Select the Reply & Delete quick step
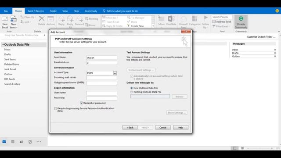 point(112,26)
